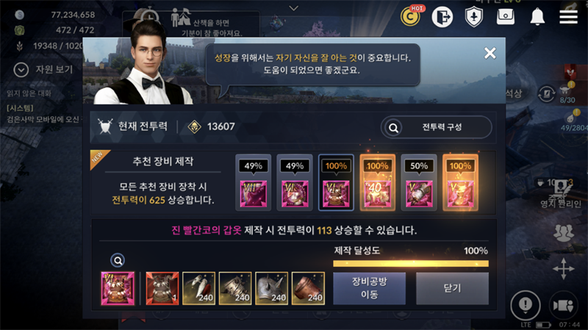Tap the exclamation alert icon

click(525, 305)
